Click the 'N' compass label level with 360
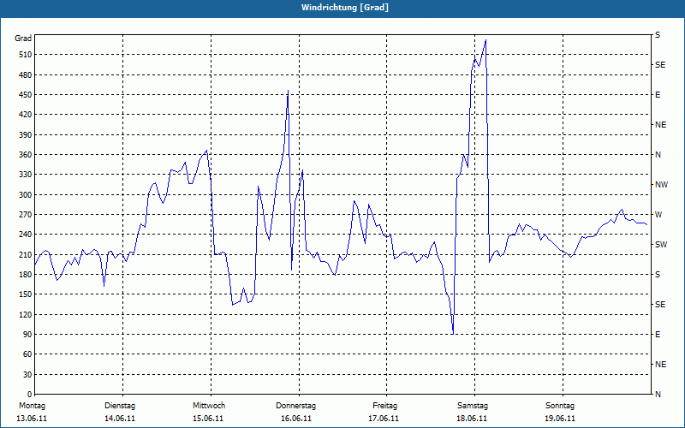 click(x=658, y=155)
